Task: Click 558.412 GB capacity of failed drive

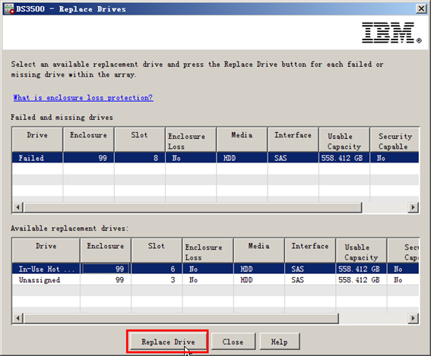Action: point(344,158)
